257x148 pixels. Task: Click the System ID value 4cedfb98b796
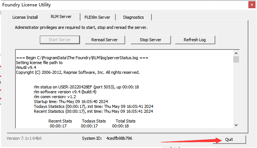click(x=119, y=138)
